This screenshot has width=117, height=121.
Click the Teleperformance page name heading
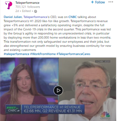tap(27, 3)
